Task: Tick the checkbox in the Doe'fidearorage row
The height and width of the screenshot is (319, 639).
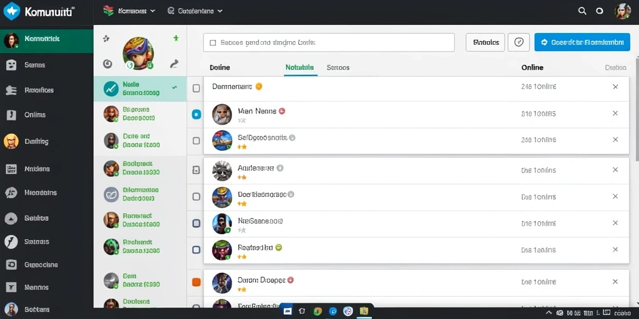Action: pos(196,196)
